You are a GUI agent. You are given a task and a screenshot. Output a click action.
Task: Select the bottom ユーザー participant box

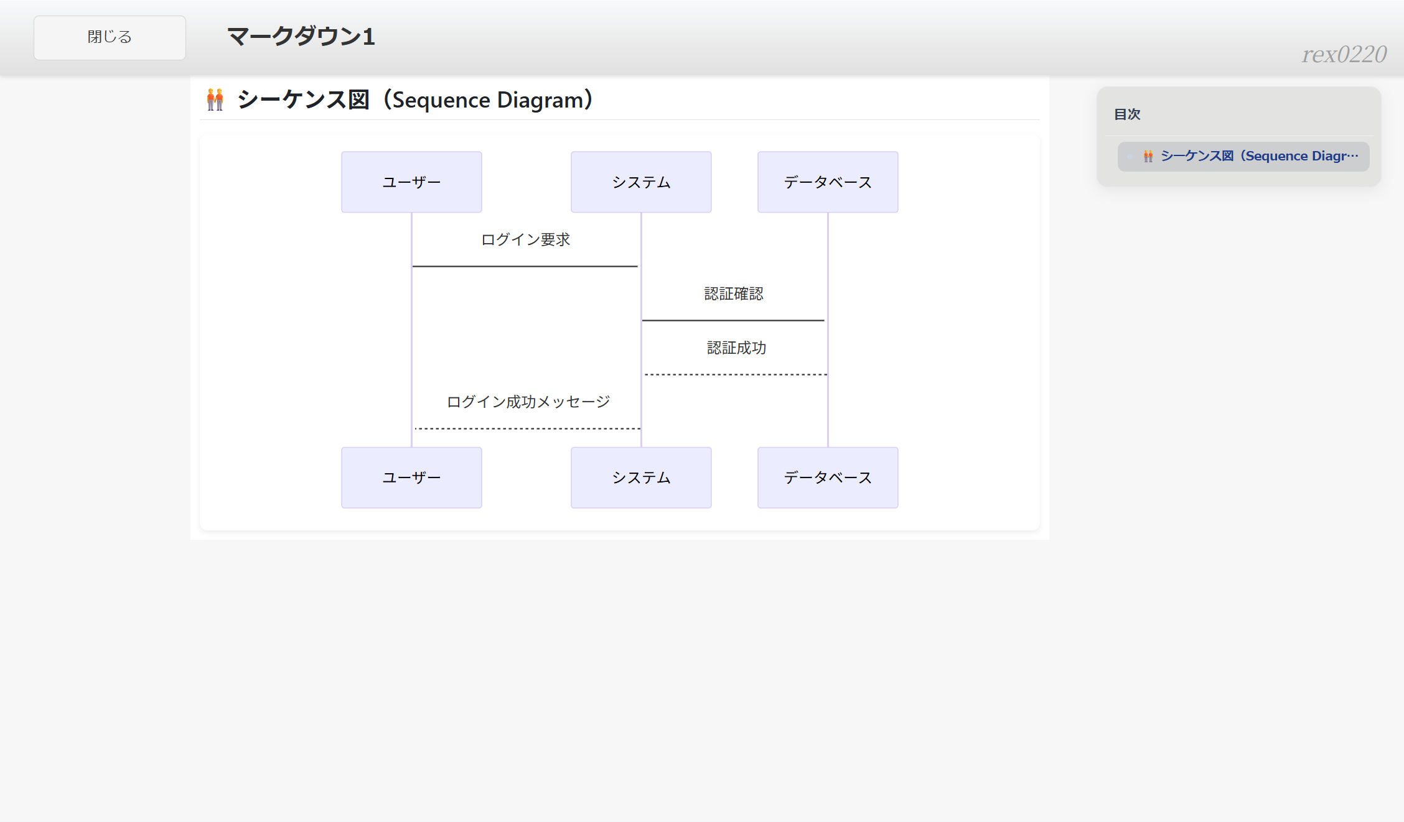411,478
